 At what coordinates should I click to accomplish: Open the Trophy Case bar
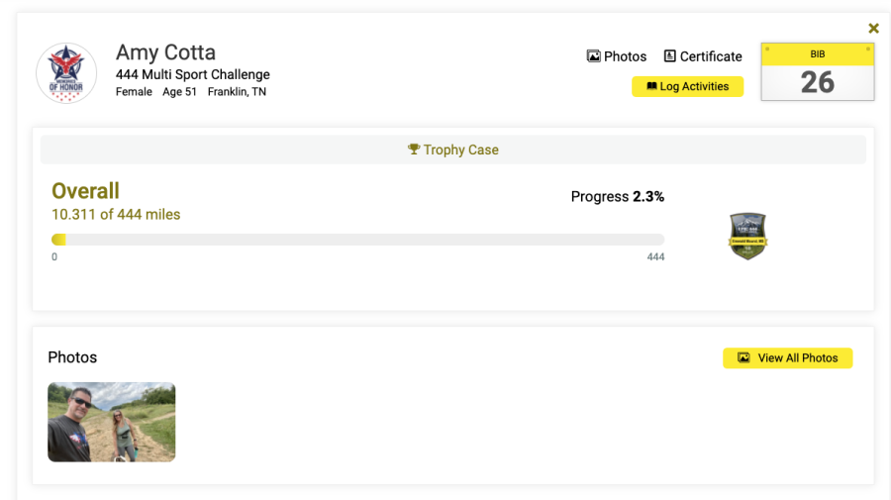point(452,150)
